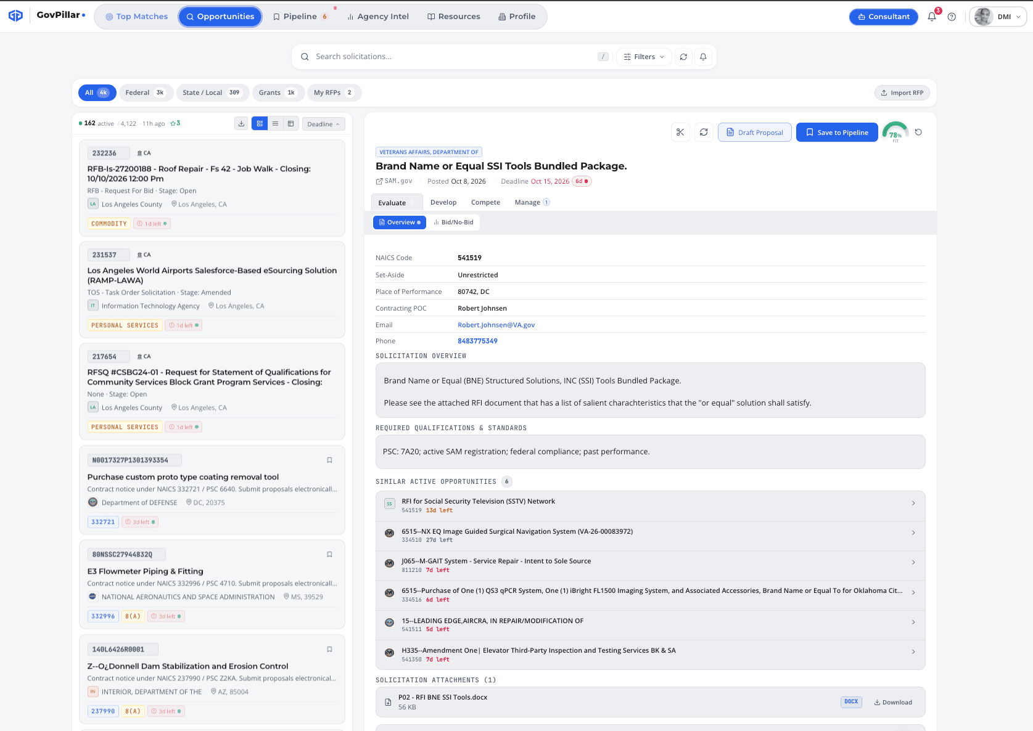Download P02 - RFI BNE SSI Tools.docx

(892, 702)
